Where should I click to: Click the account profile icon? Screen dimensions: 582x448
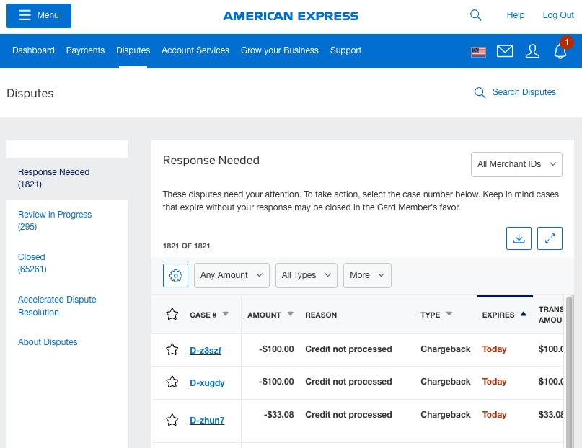pyautogui.click(x=532, y=51)
